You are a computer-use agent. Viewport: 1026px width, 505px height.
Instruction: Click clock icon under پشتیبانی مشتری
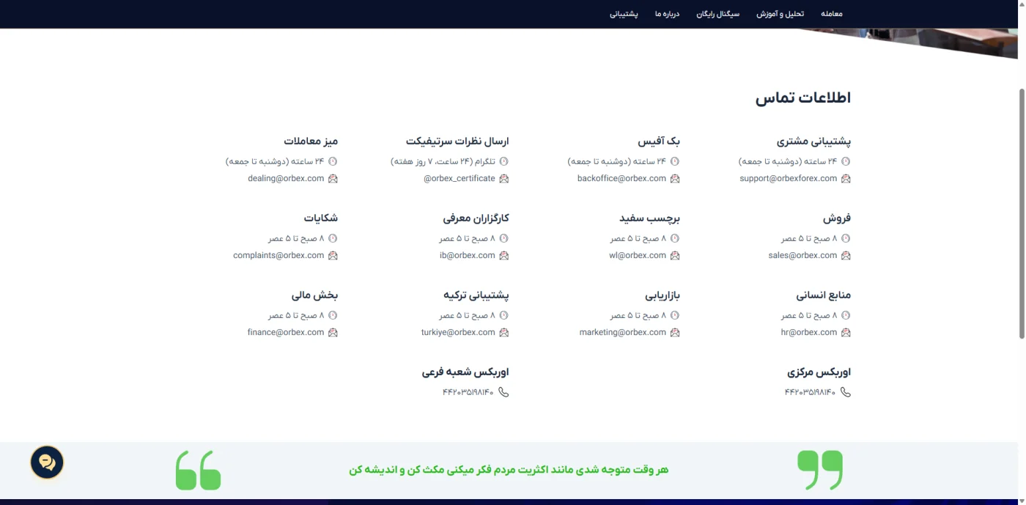point(846,161)
